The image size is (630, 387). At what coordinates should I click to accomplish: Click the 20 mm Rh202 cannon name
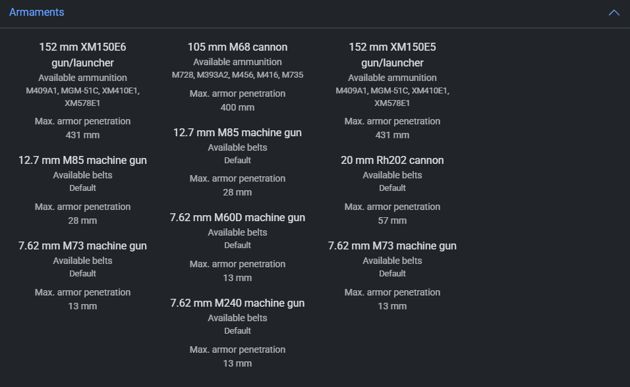tap(392, 160)
